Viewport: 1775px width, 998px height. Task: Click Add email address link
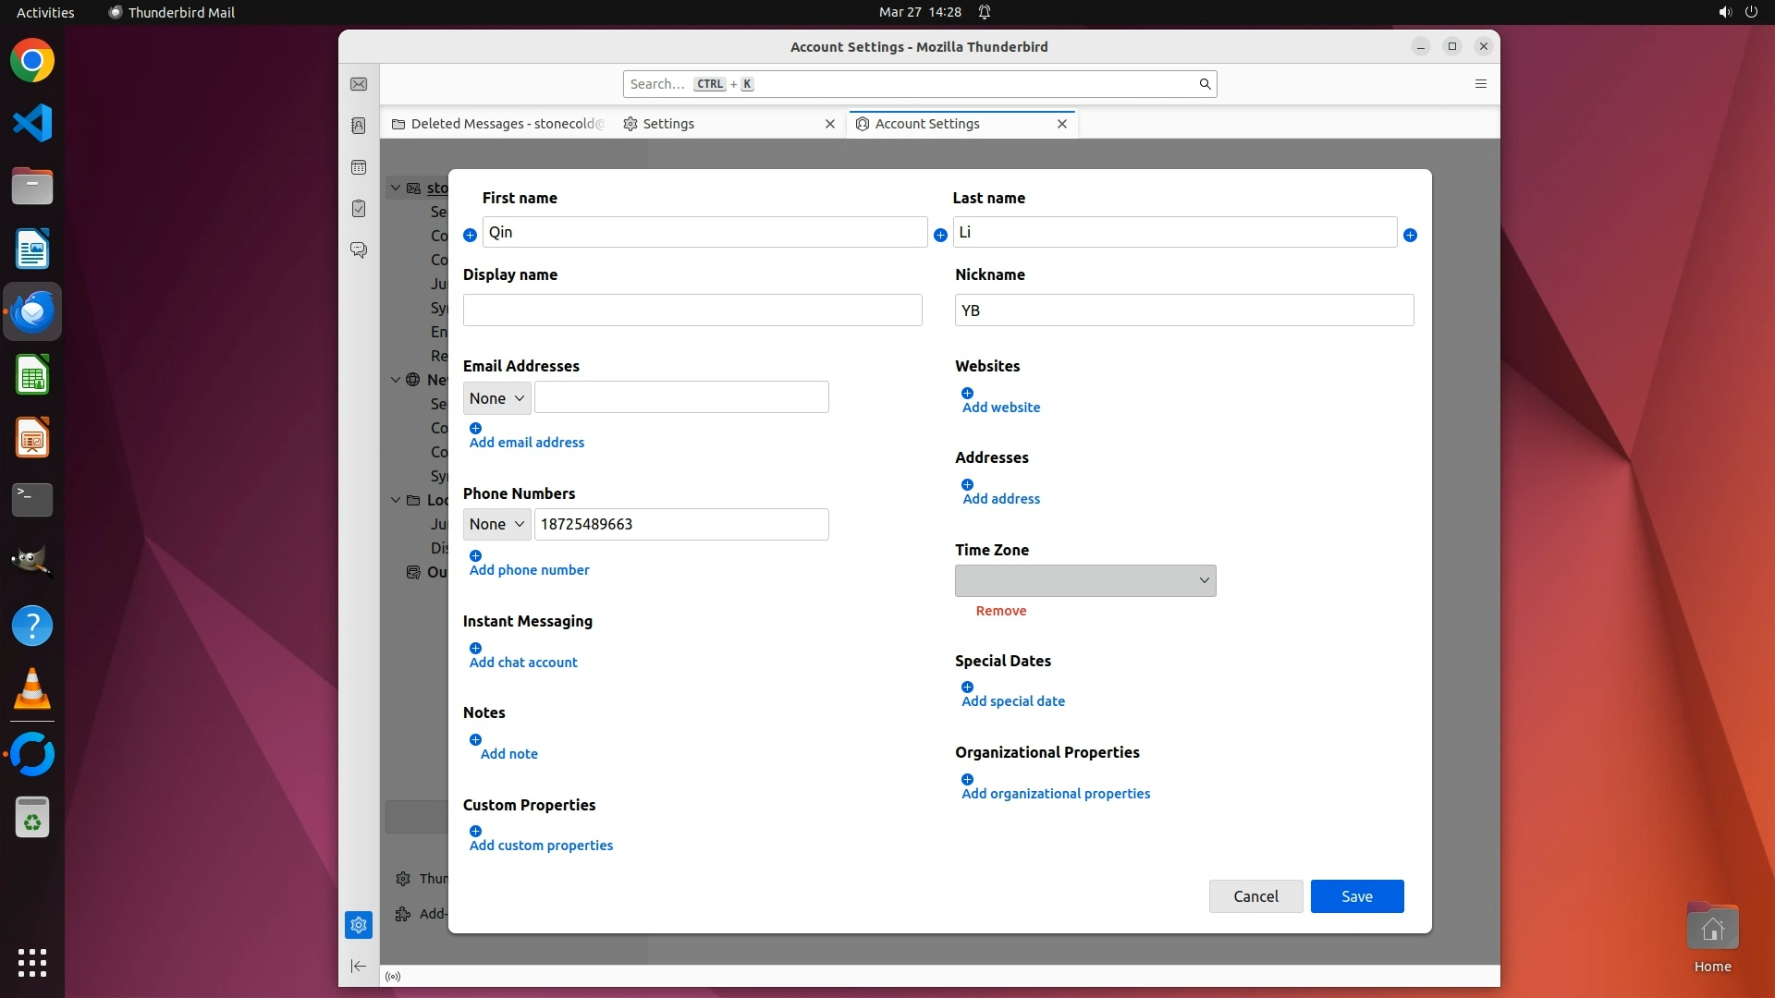click(x=527, y=443)
